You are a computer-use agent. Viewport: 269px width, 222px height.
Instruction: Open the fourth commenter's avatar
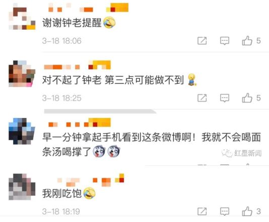click(x=22, y=187)
